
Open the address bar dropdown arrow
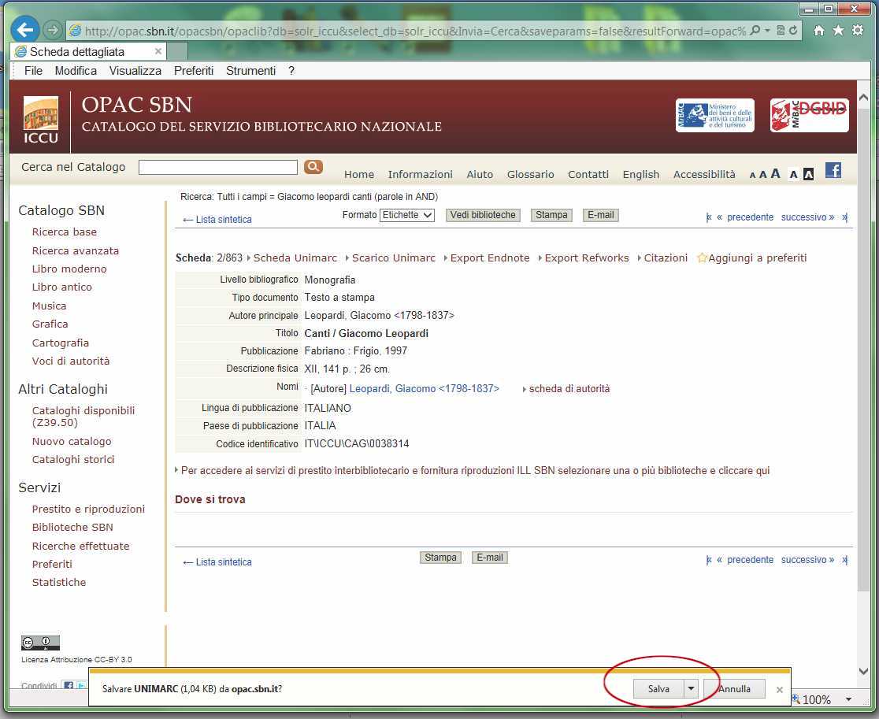point(767,30)
